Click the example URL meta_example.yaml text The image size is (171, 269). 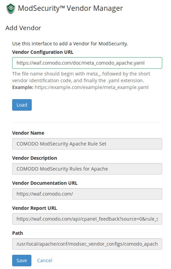[91, 87]
